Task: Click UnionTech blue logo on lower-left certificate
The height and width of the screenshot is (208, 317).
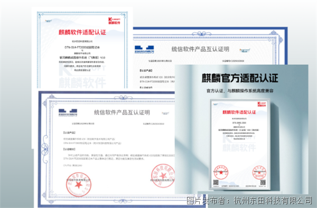Action: [x=68, y=112]
